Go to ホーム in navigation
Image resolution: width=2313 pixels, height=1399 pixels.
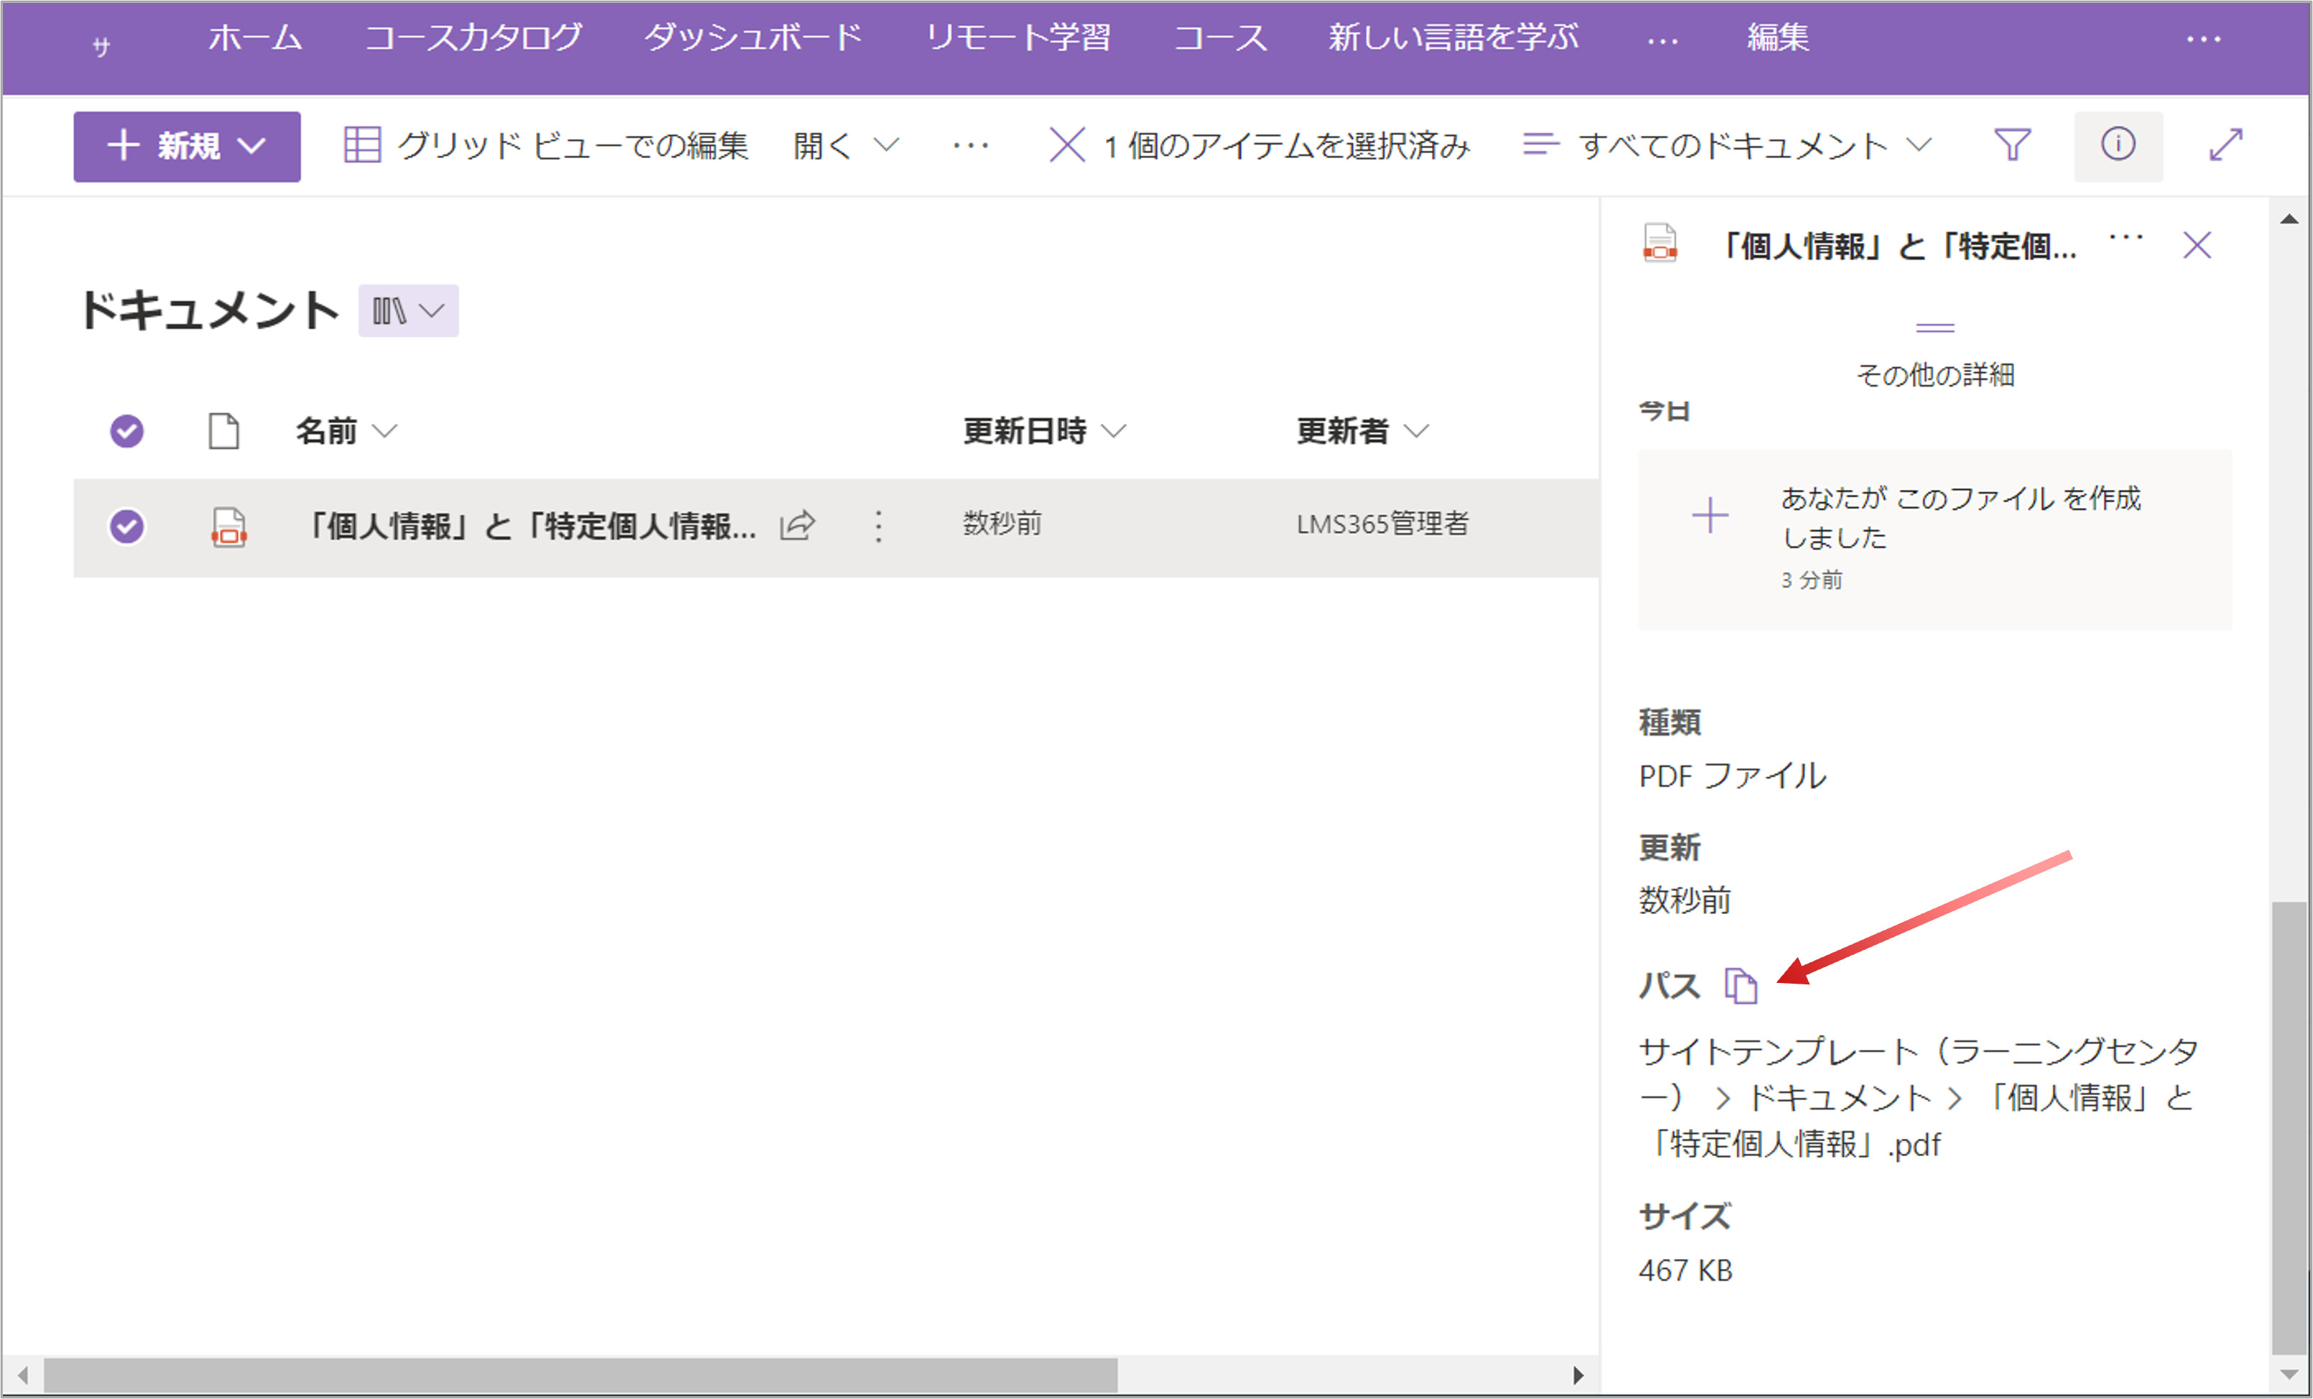[x=254, y=37]
